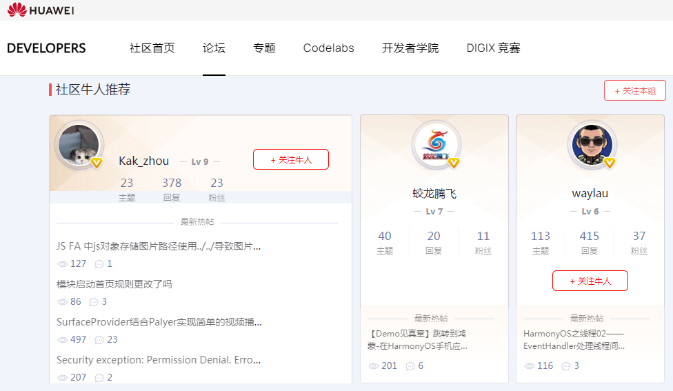
Task: Click comment bubble icon beside 23
Action: point(99,340)
